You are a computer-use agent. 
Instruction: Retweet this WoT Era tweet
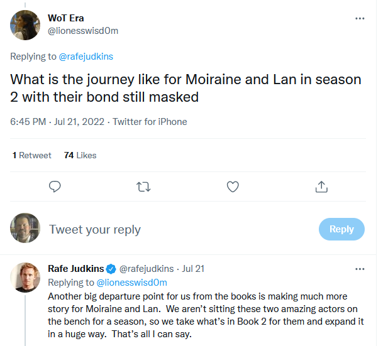coord(144,187)
